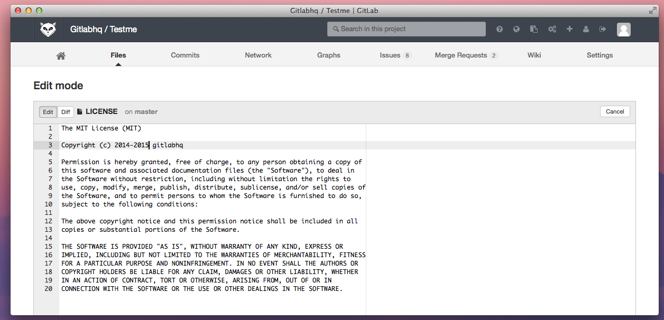Switch to the Network tab
664x320 pixels.
point(258,55)
